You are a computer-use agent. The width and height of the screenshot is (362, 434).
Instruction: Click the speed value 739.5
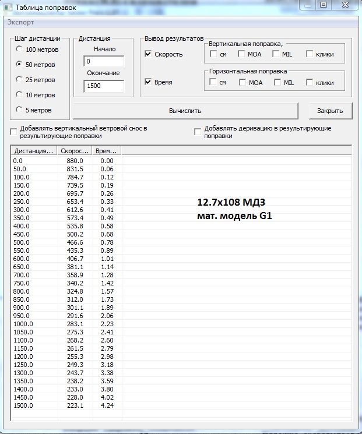tap(75, 185)
